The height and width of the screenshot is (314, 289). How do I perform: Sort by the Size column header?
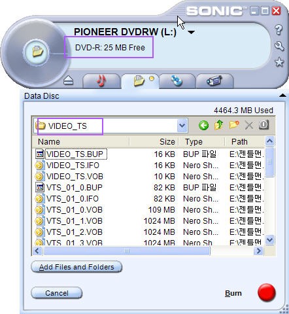pos(154,142)
